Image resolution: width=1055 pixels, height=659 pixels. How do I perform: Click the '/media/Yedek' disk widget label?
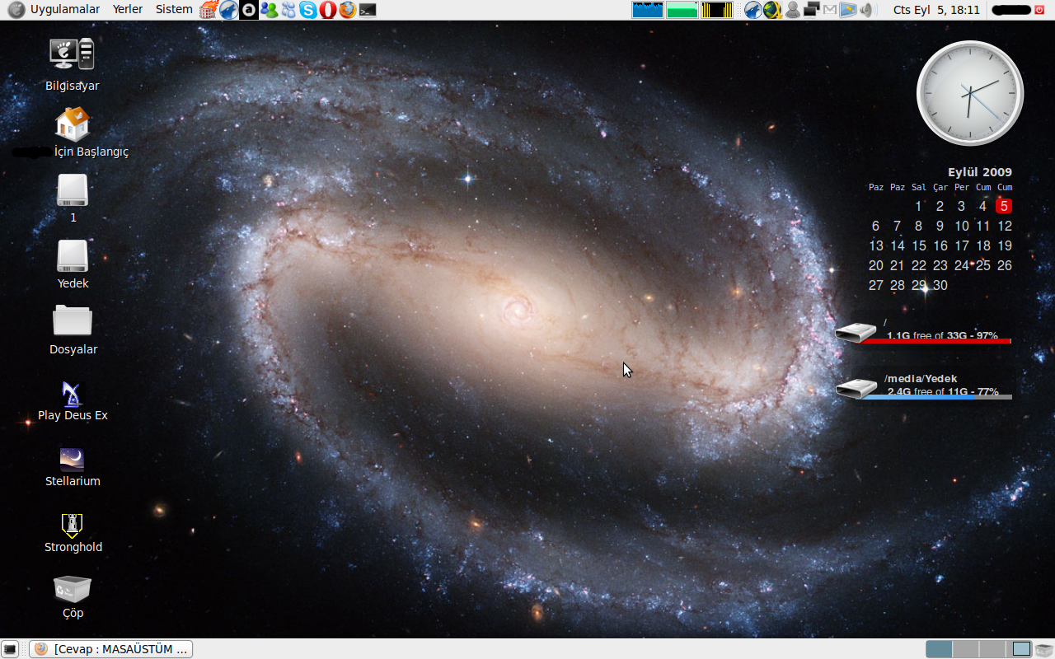pos(921,378)
